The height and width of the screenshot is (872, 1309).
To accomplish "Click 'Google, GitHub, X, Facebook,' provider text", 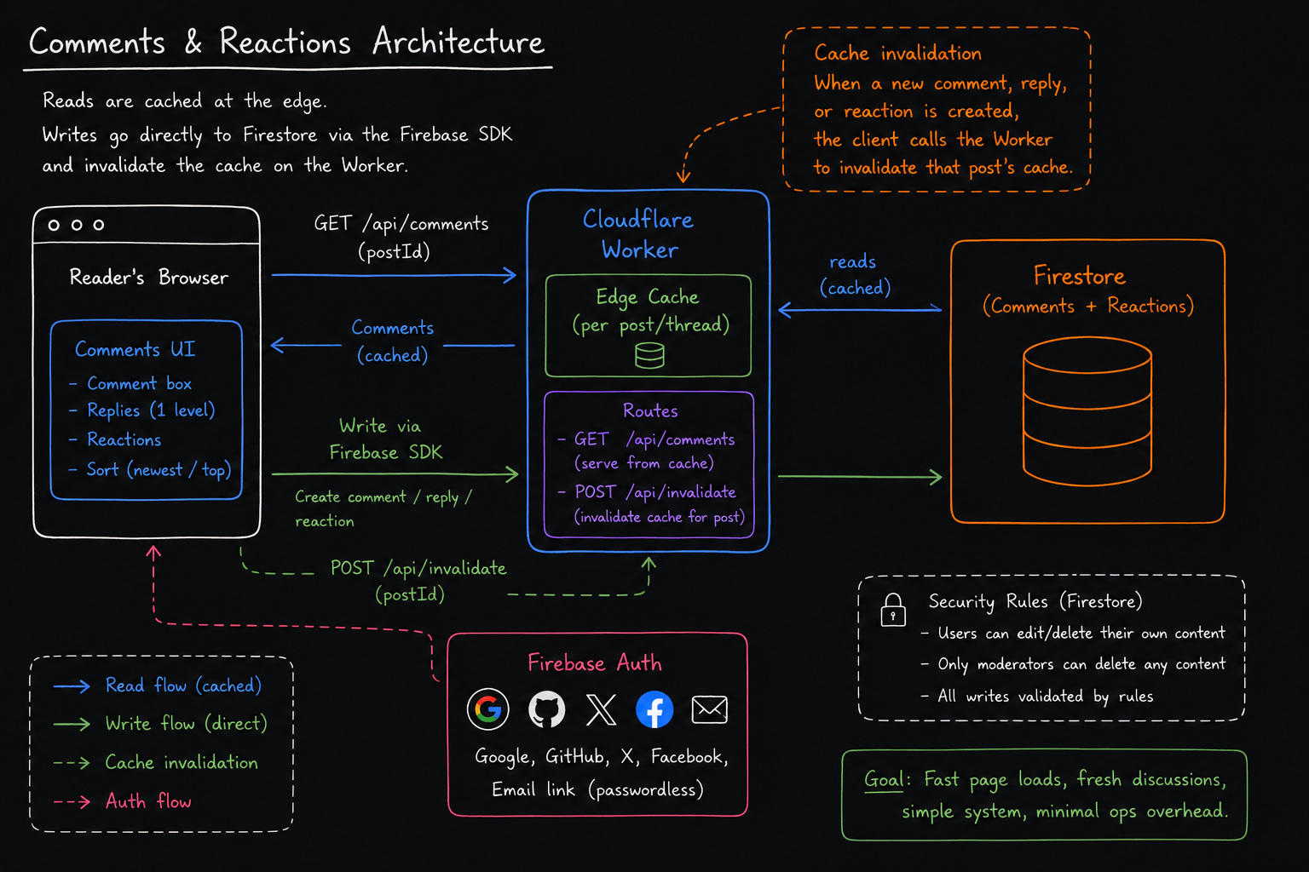I will (x=602, y=757).
